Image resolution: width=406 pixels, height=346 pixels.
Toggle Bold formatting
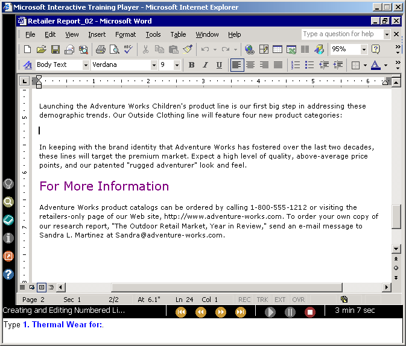click(x=191, y=64)
